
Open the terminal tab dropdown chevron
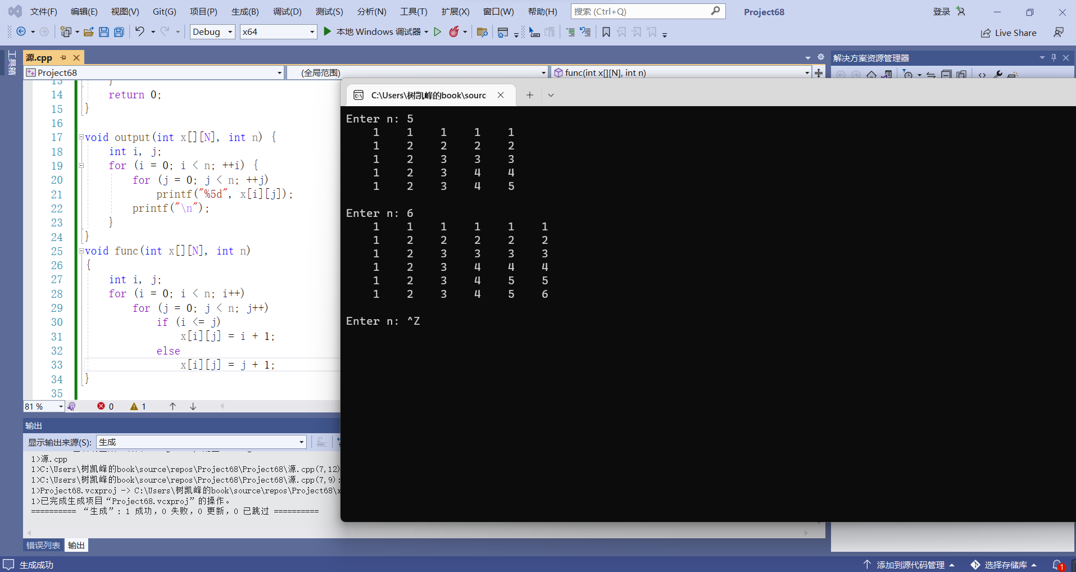point(551,95)
